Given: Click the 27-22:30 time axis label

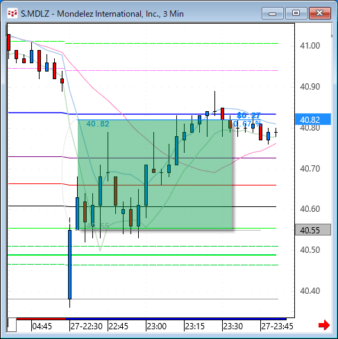Looking at the screenshot, I should point(86,326).
